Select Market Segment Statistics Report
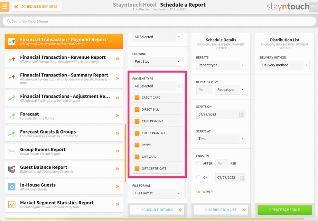The height and width of the screenshot is (221, 318). click(64, 204)
